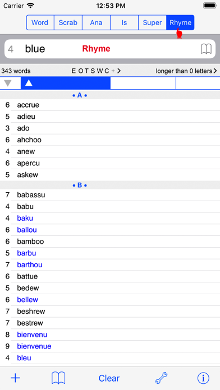Select the word babu
Image resolution: width=220 pixels, height=390 pixels.
(x=25, y=206)
